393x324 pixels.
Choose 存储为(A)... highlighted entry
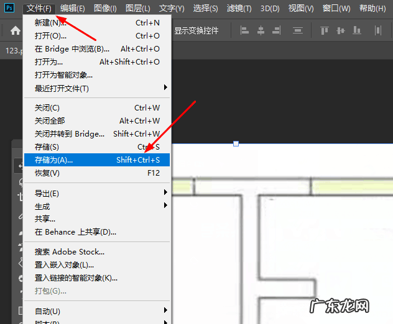coord(97,160)
